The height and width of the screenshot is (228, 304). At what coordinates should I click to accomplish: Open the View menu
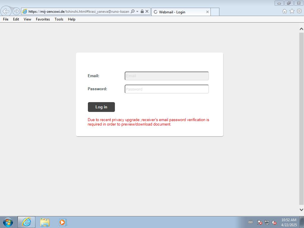click(27, 19)
